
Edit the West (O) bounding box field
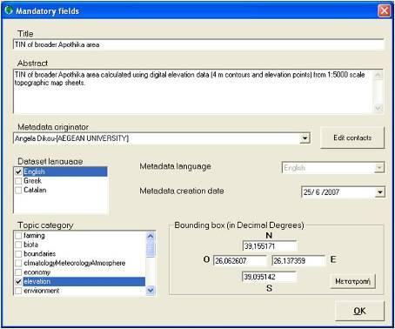coord(240,261)
